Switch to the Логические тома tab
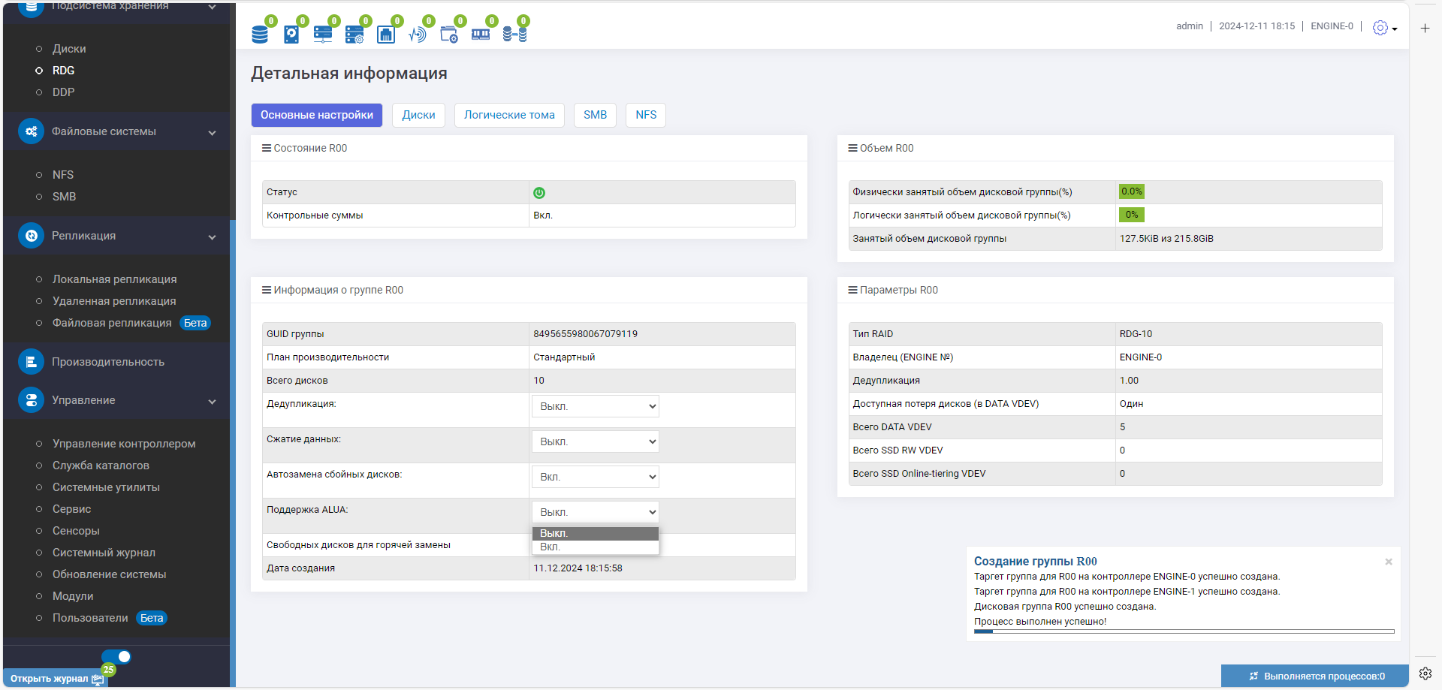This screenshot has width=1442, height=690. tap(509, 115)
